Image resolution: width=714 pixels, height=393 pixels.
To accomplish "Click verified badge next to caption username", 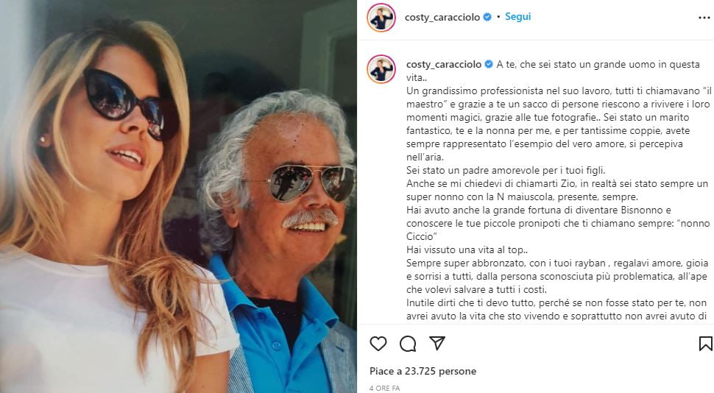I will (x=487, y=65).
